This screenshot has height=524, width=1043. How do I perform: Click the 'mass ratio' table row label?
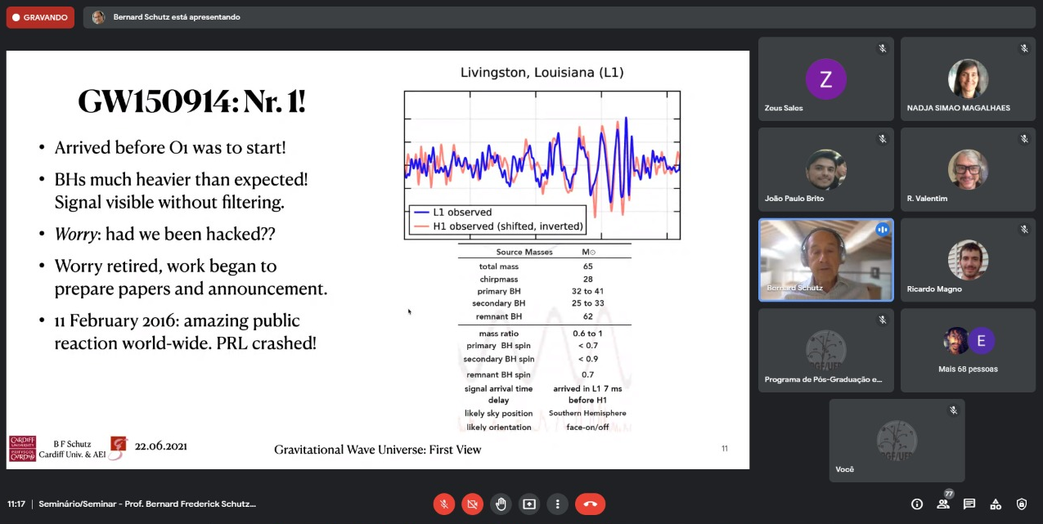(x=499, y=334)
